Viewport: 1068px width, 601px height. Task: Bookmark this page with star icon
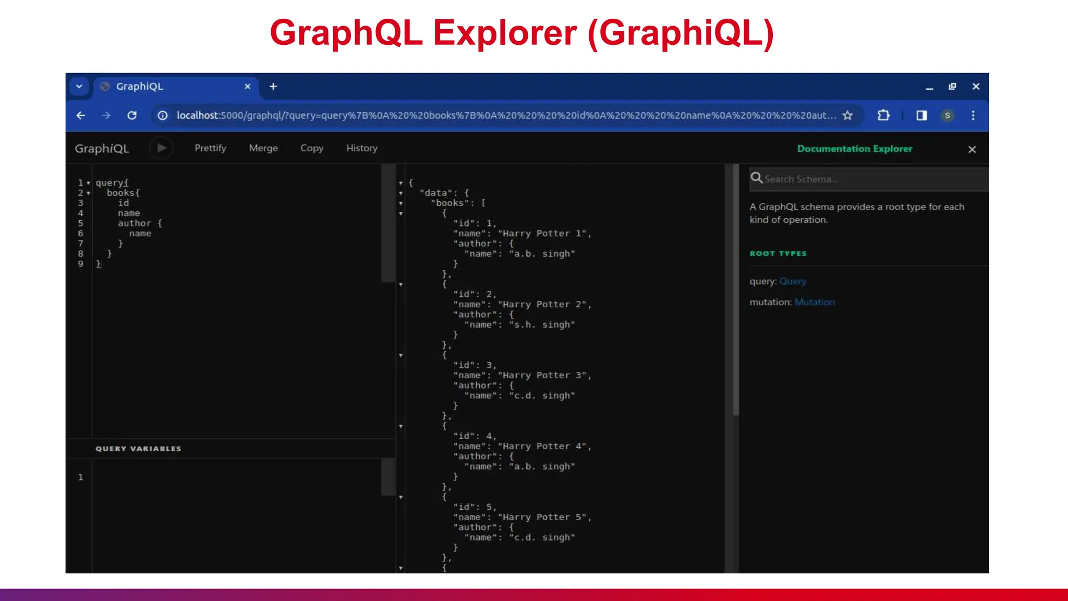coord(848,115)
